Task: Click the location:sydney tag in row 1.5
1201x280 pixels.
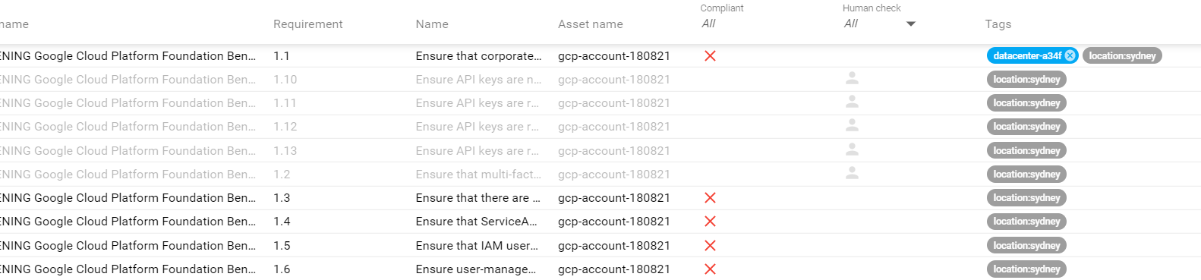Action: click(1026, 245)
